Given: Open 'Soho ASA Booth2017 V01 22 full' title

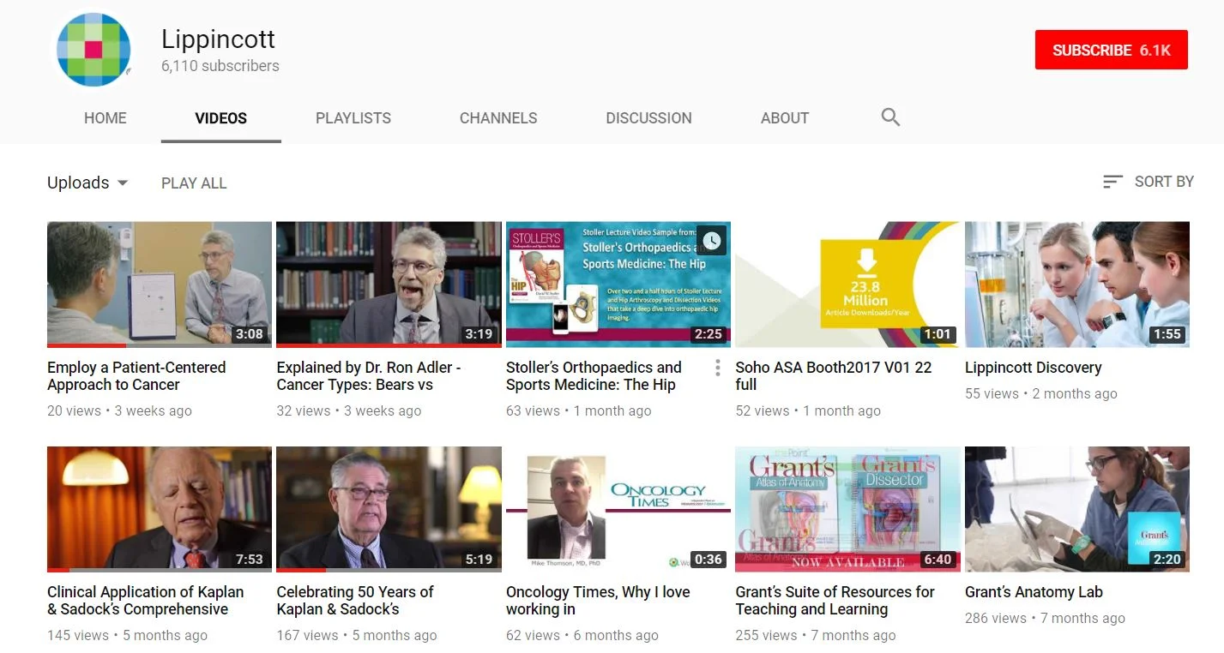Looking at the screenshot, I should [834, 376].
